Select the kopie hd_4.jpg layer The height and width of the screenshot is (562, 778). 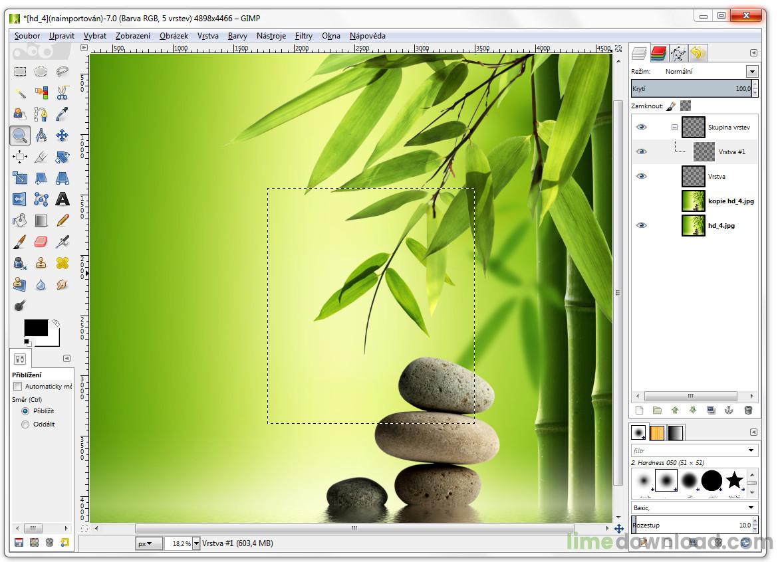coord(730,201)
